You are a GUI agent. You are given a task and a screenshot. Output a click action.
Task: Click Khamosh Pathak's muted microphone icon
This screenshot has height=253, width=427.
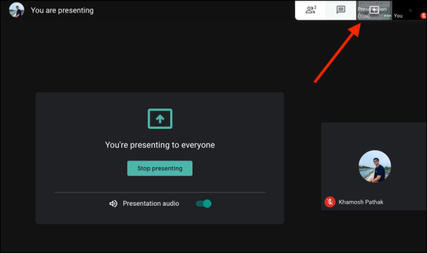click(x=330, y=202)
